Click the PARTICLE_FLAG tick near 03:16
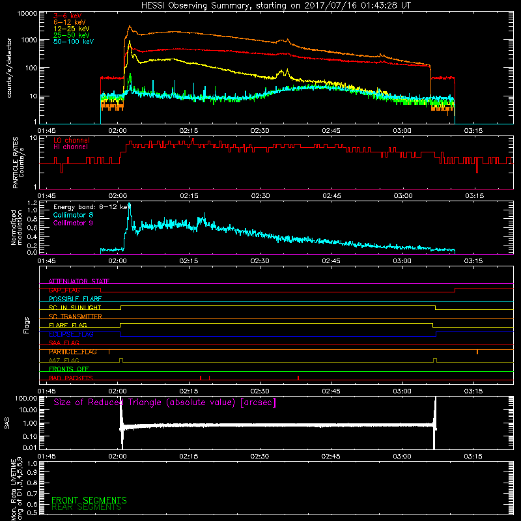Image resolution: width=521 pixels, height=521 pixels. click(477, 352)
